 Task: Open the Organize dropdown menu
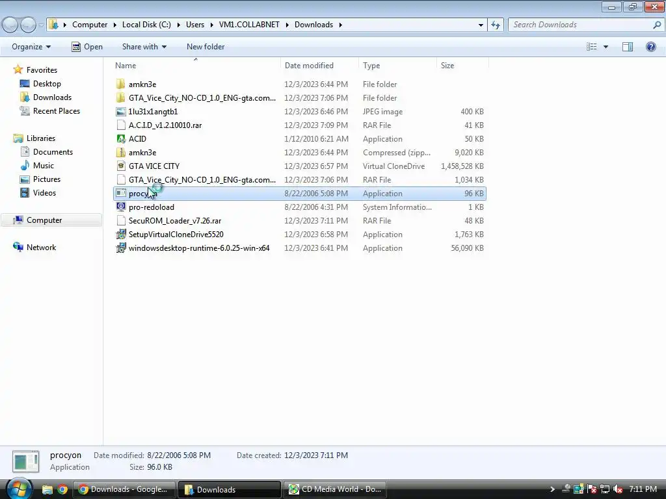[x=31, y=47]
